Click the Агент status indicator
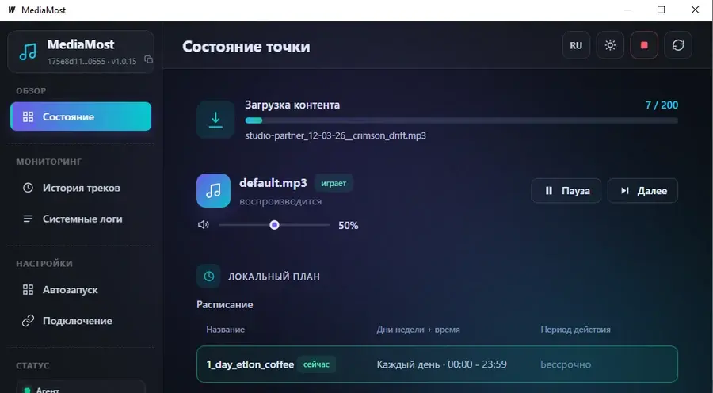 [x=81, y=387]
